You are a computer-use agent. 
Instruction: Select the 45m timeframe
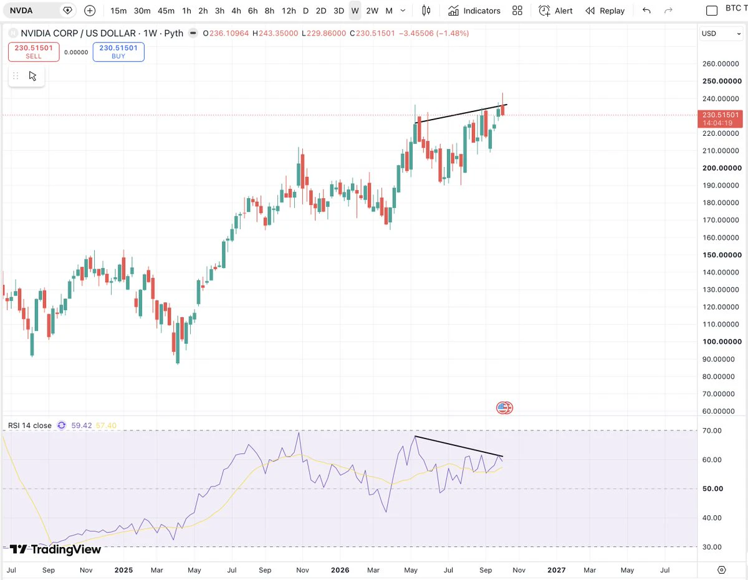166,11
